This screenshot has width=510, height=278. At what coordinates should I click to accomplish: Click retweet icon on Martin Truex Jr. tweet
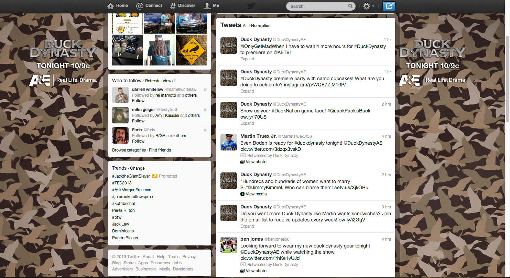(x=243, y=156)
